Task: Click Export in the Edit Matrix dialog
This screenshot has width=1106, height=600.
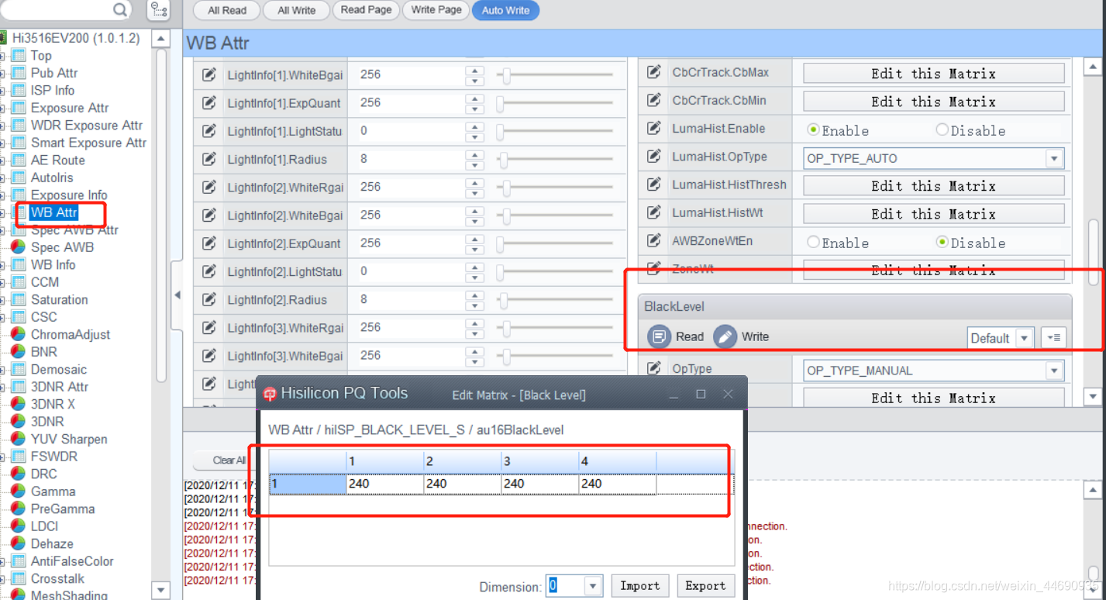Action: tap(705, 586)
